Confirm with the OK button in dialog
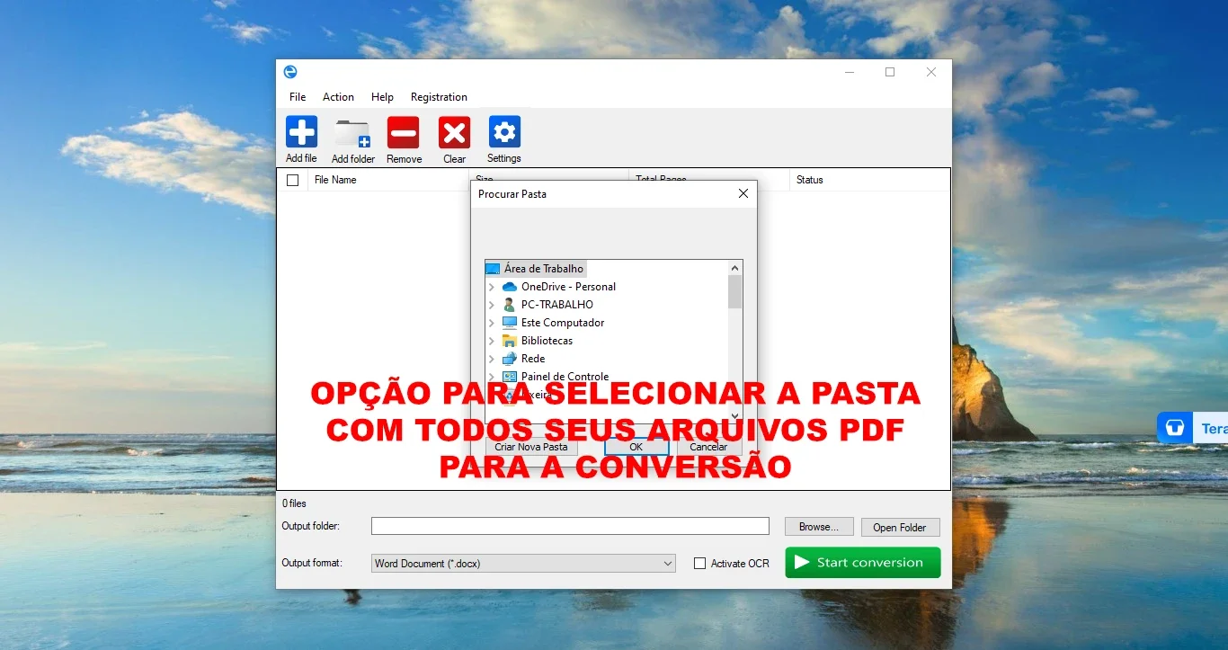Image resolution: width=1228 pixels, height=650 pixels. click(x=636, y=447)
